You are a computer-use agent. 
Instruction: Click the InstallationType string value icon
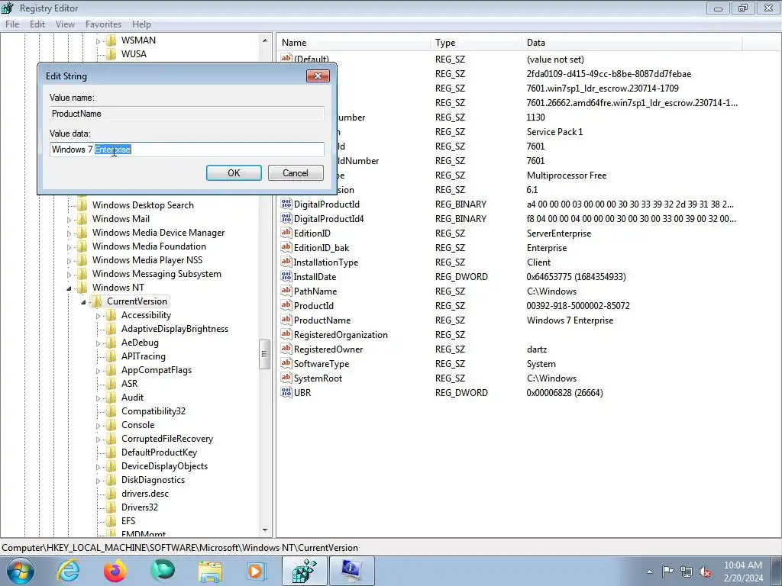(x=286, y=262)
